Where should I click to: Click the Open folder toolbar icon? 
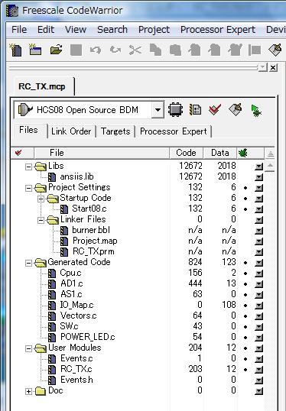coord(56,50)
